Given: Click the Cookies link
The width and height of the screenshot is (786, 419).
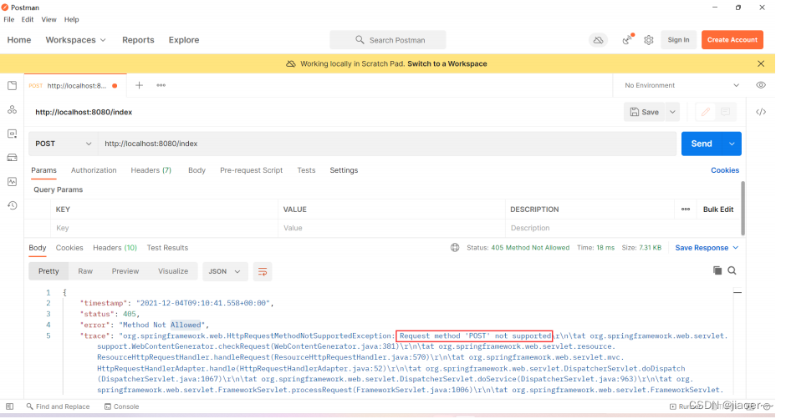Looking at the screenshot, I should (725, 171).
